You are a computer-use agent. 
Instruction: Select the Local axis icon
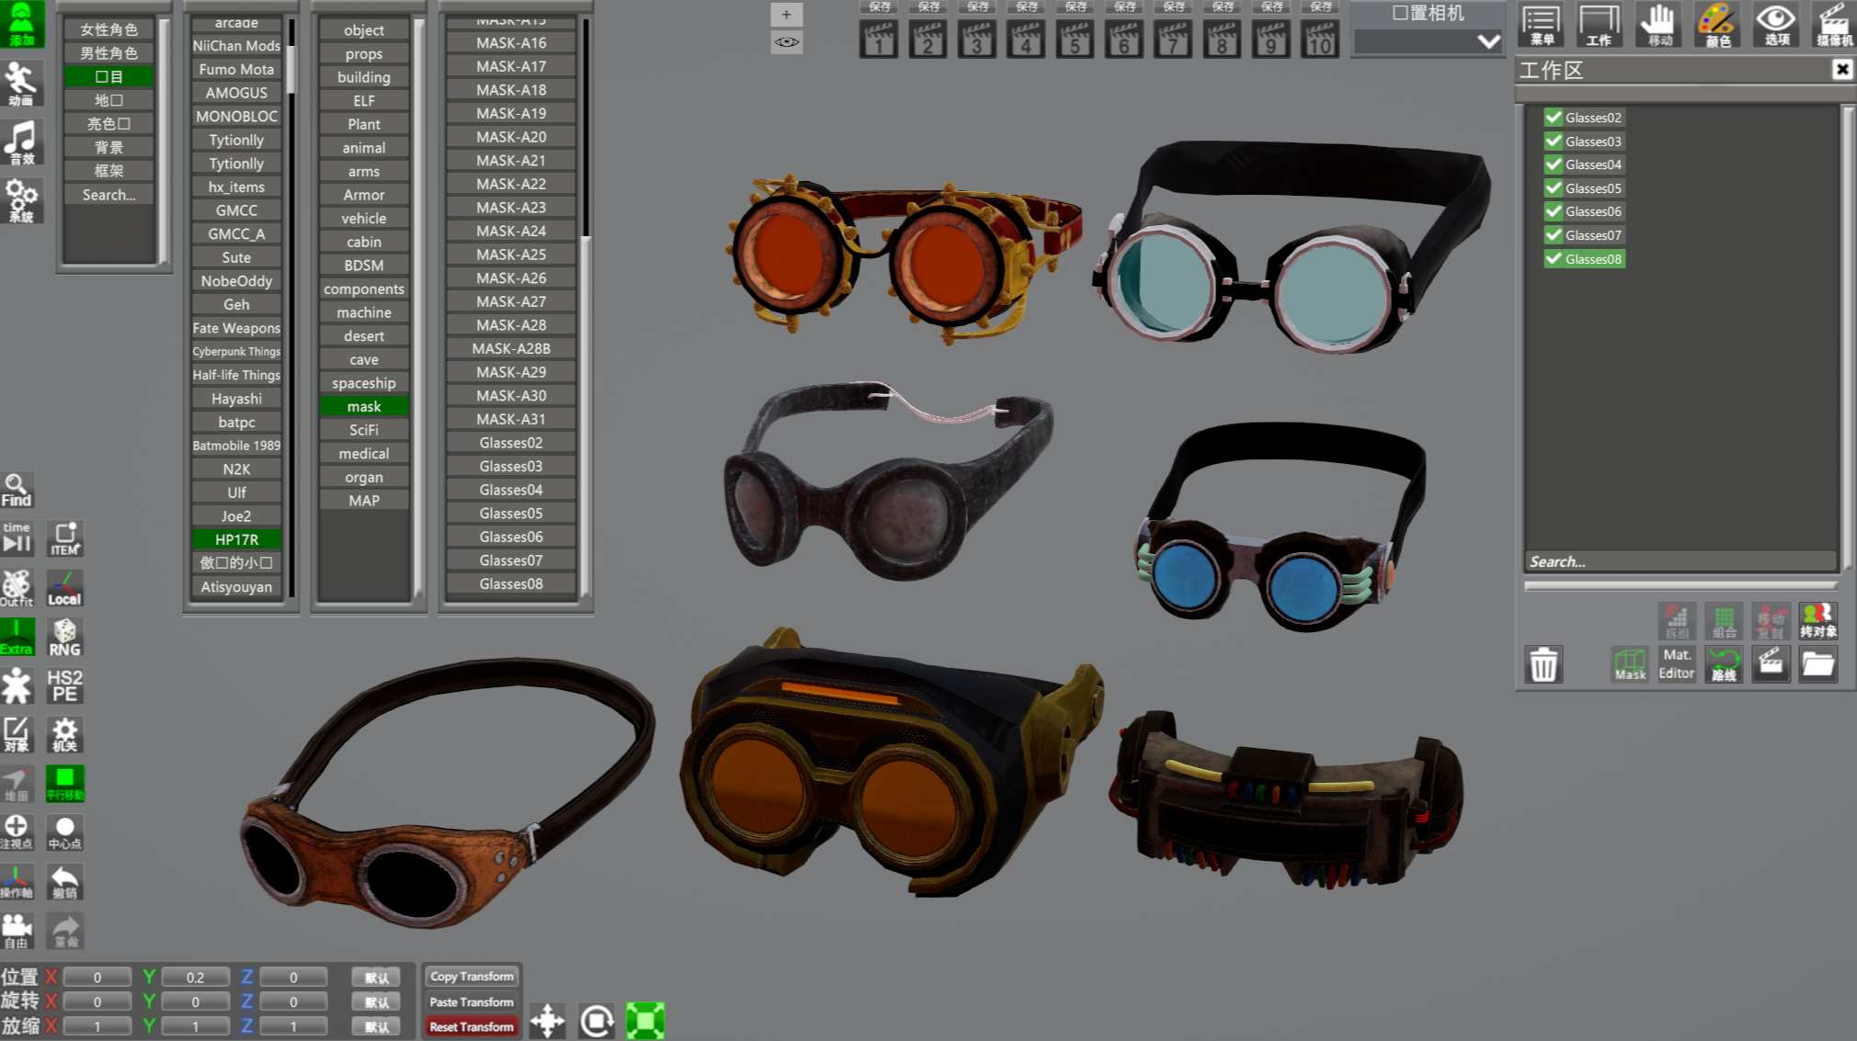(64, 588)
